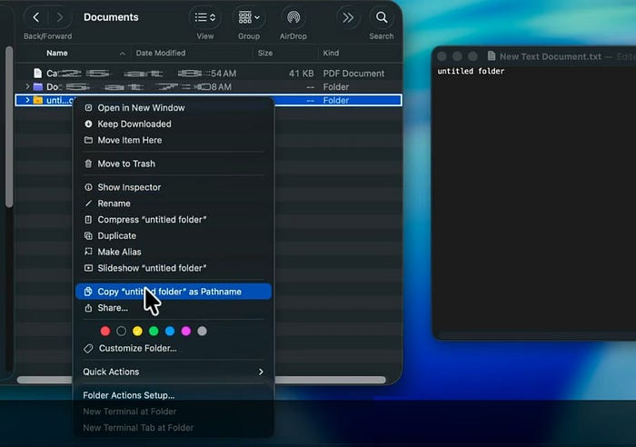Image resolution: width=636 pixels, height=447 pixels.
Task: Choose Folder Actions Setup...
Action: (174, 395)
